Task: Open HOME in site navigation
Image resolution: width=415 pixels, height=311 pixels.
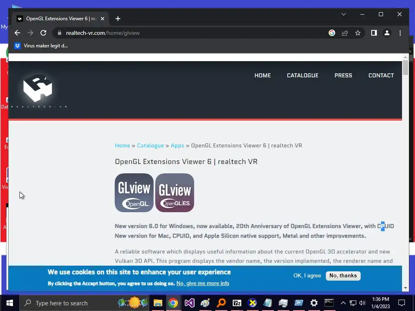Action: 263,75
